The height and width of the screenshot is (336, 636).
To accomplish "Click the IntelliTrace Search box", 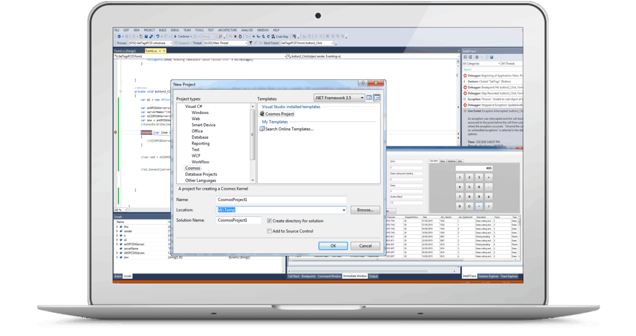I will pyautogui.click(x=492, y=70).
